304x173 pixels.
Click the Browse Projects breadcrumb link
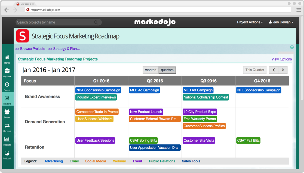tap(30, 49)
